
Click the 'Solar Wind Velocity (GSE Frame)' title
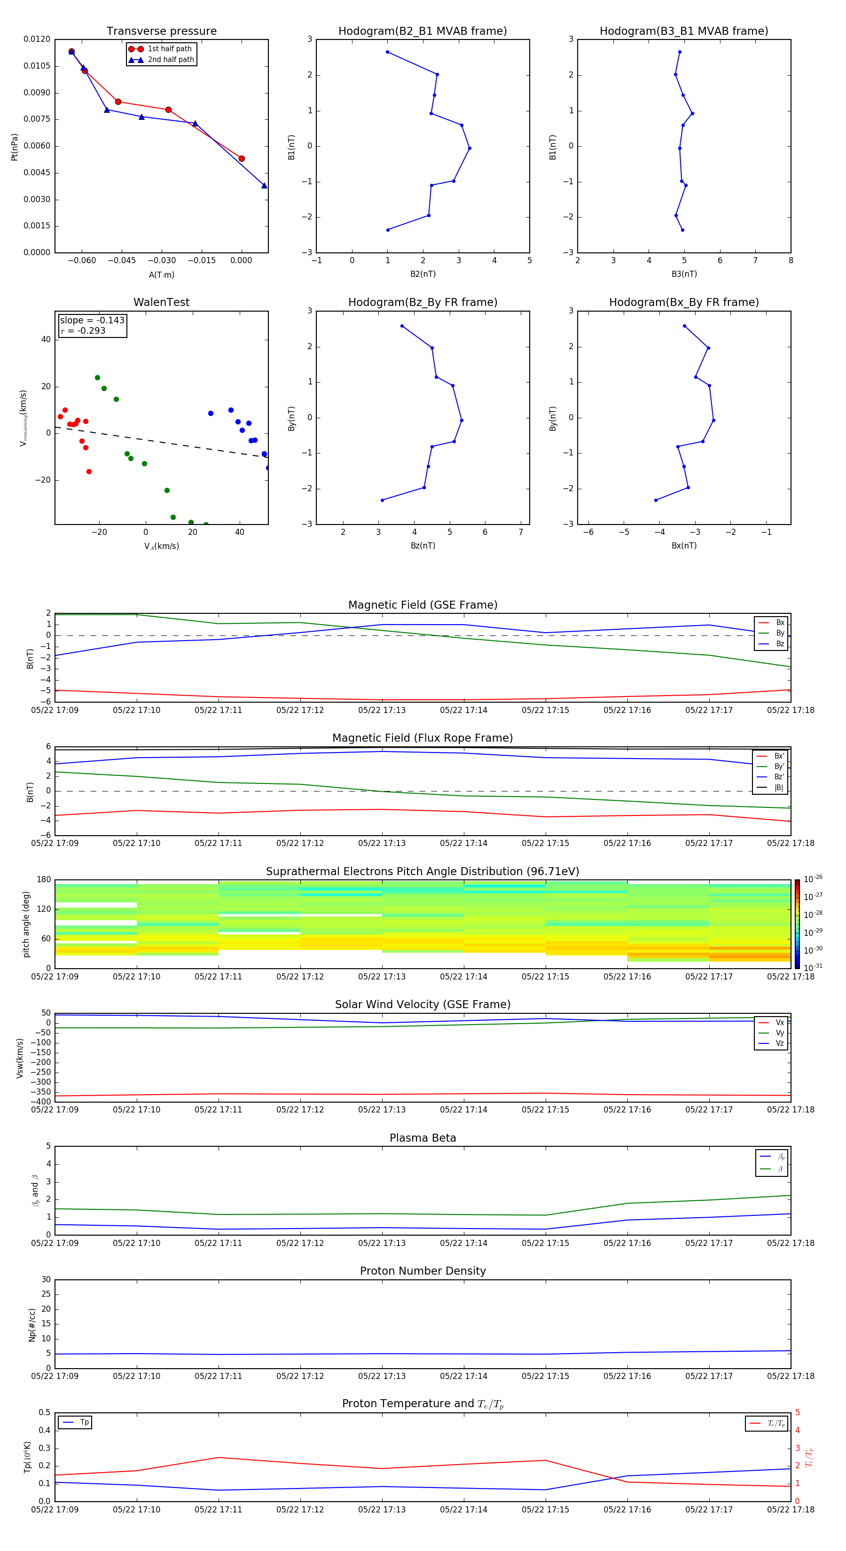pyautogui.click(x=423, y=1004)
